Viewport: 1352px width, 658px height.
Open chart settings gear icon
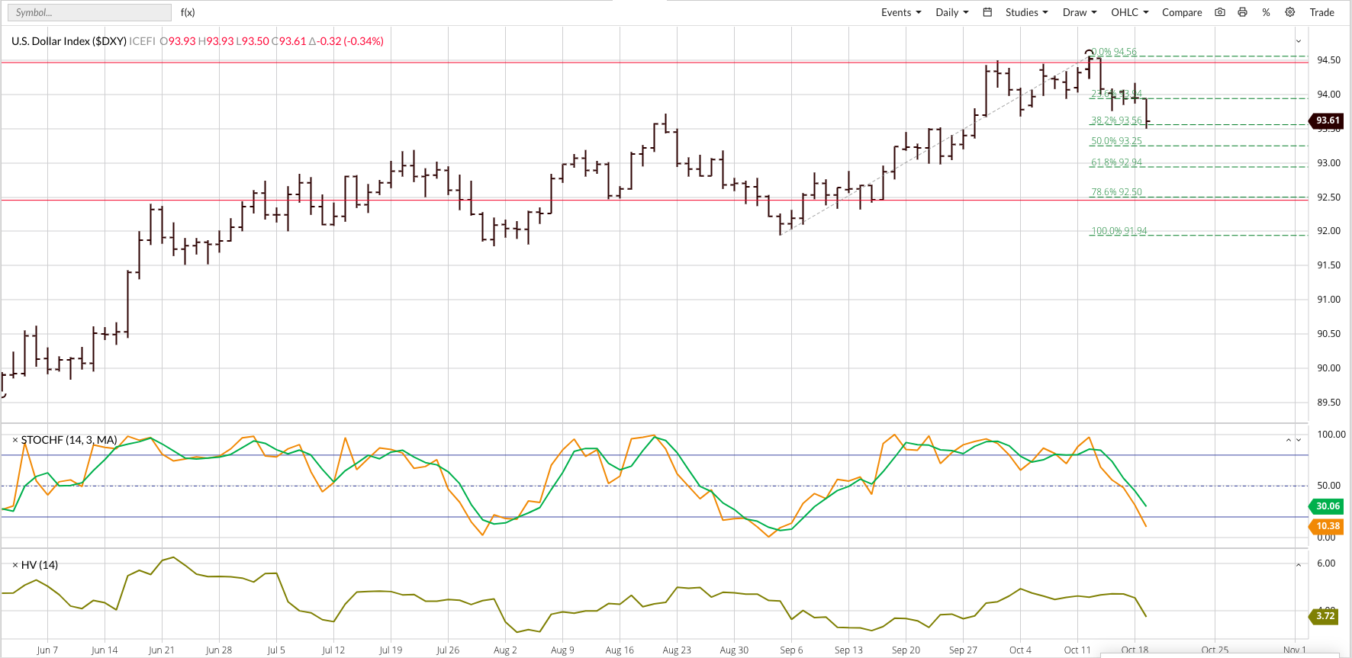(x=1290, y=12)
